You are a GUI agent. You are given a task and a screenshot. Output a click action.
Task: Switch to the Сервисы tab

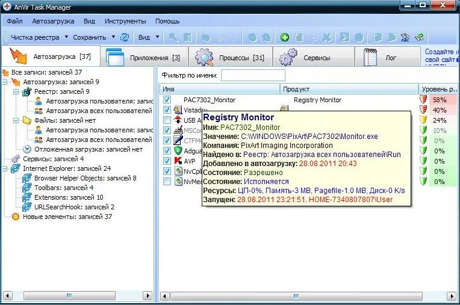[314, 57]
